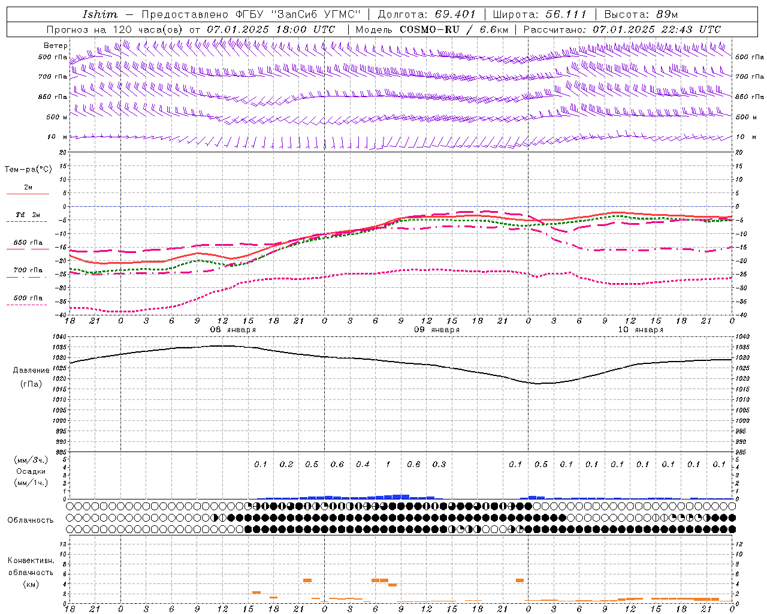Click the "Долгота: 69.401" header field

coord(426,14)
